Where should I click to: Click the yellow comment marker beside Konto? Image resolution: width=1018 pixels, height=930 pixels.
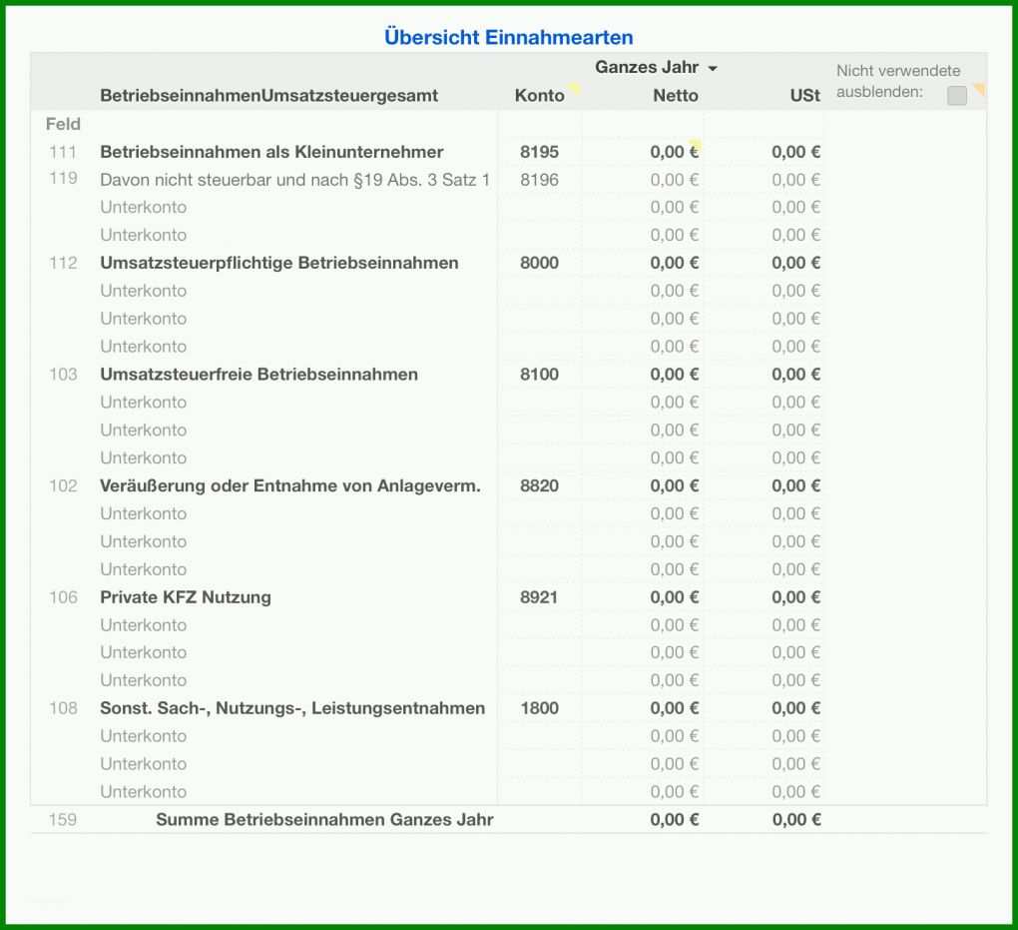[x=574, y=88]
